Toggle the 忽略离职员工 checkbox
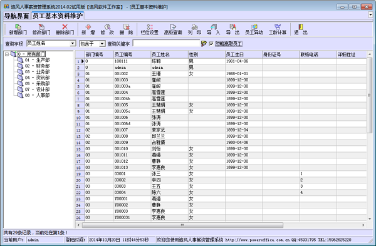This screenshot has height=246, width=376. [211, 44]
